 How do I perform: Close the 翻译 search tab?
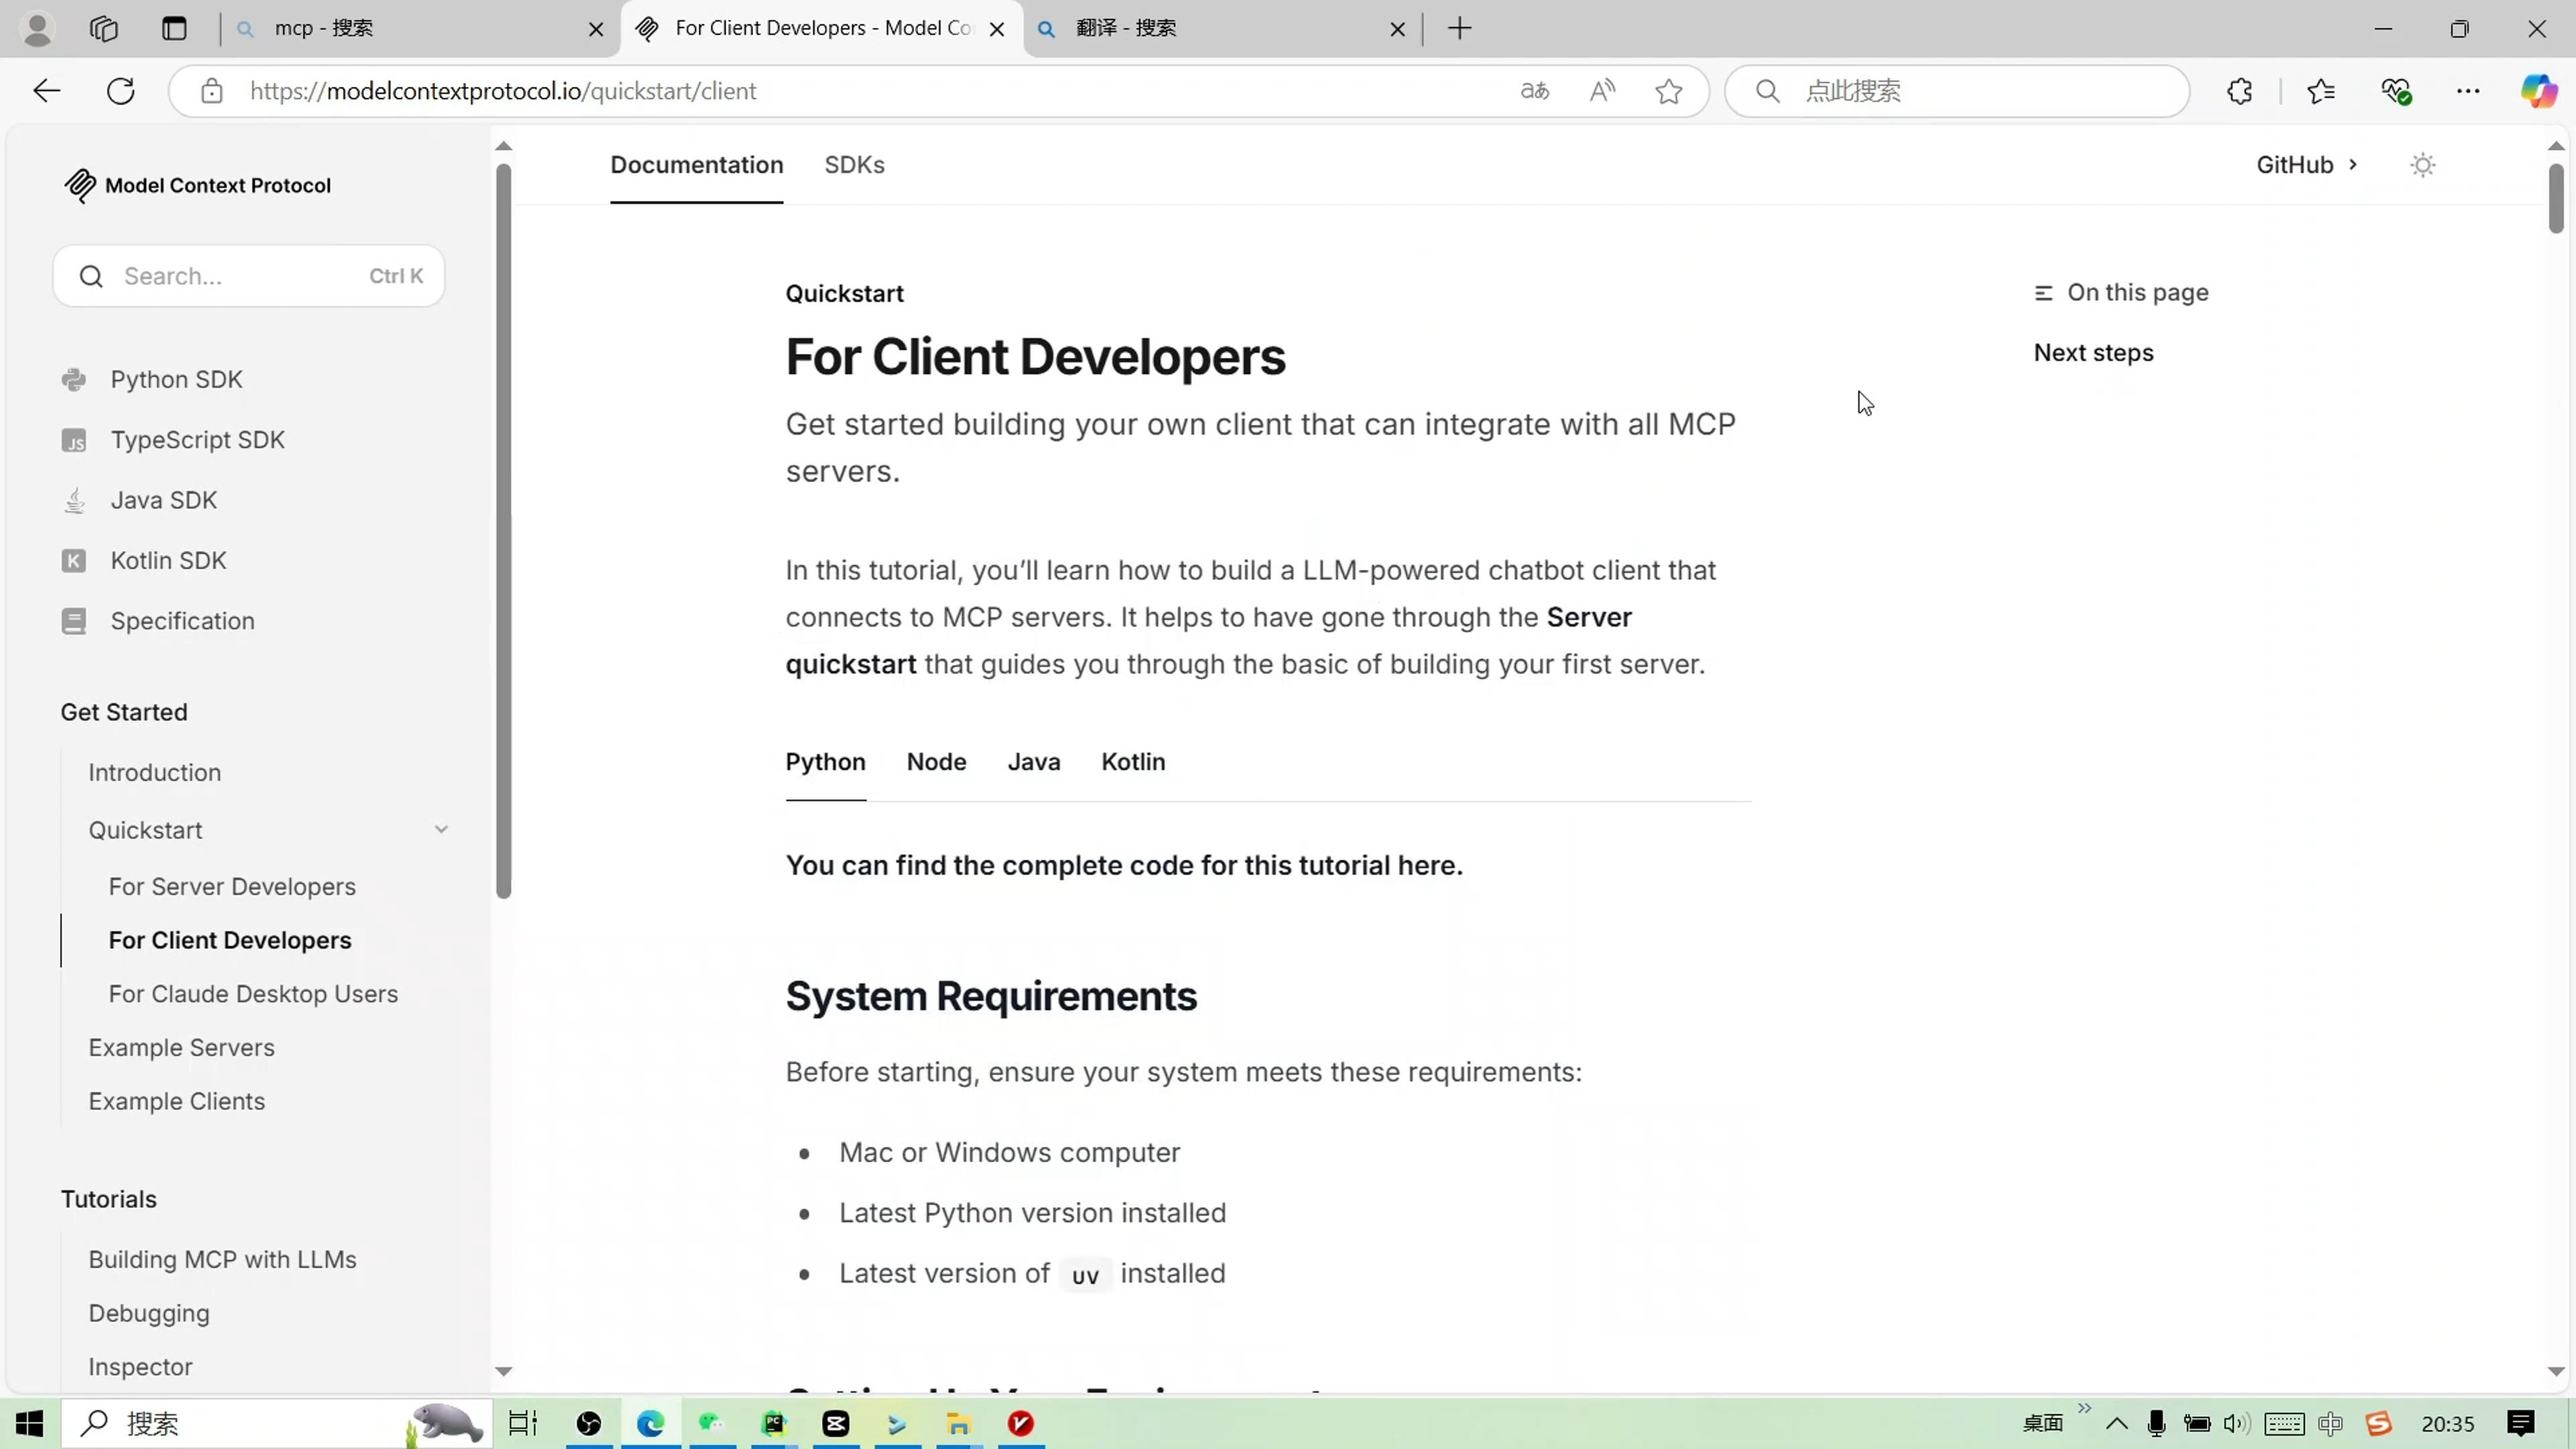1397,29
